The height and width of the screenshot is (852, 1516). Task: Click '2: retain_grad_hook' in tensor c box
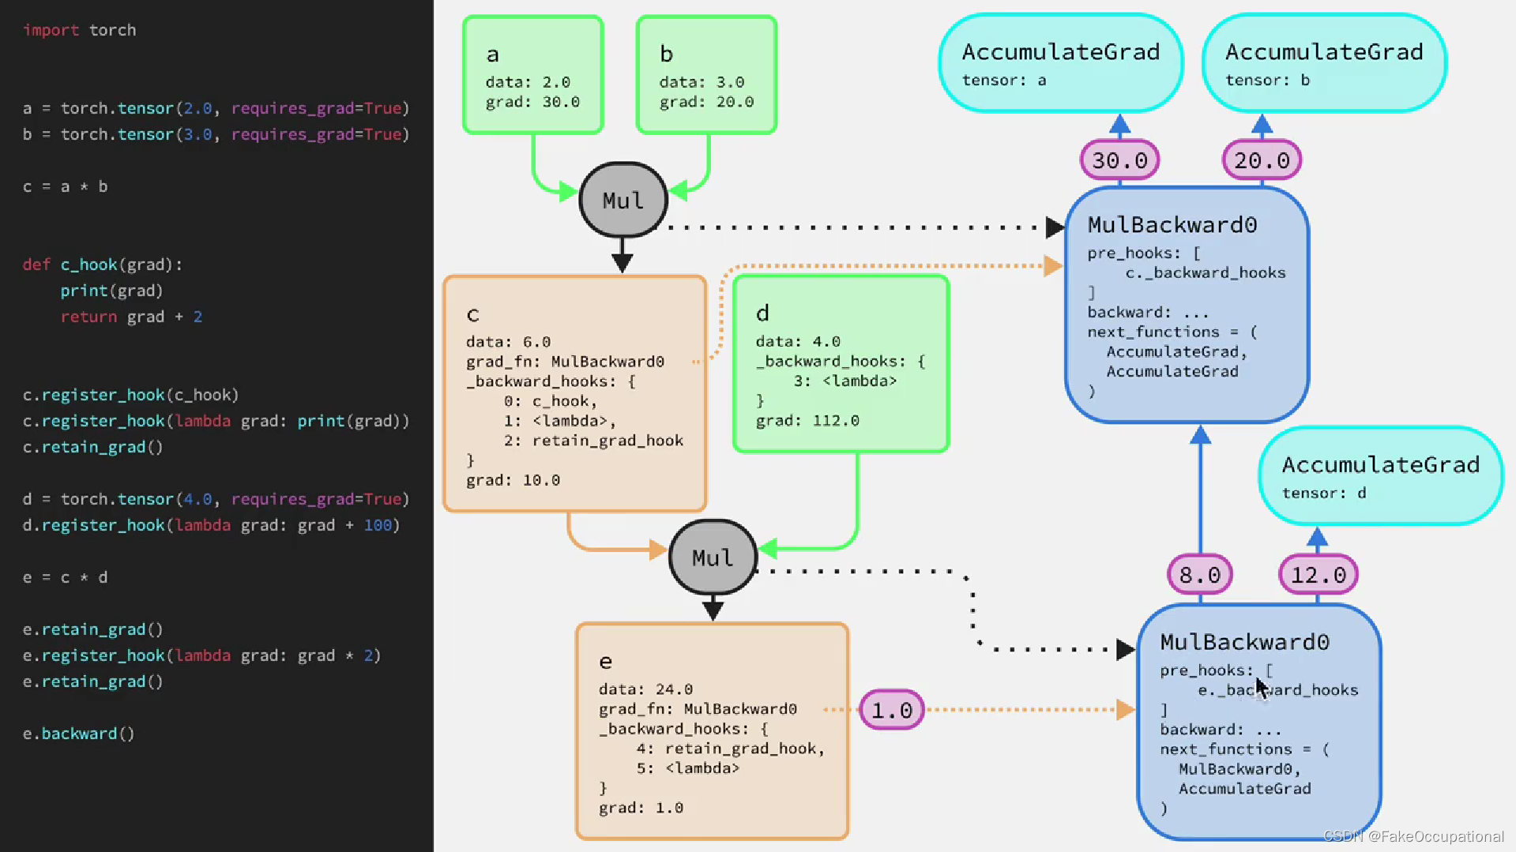[x=593, y=441]
